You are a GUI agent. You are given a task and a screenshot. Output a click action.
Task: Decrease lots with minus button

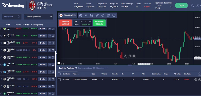pos(82,22)
